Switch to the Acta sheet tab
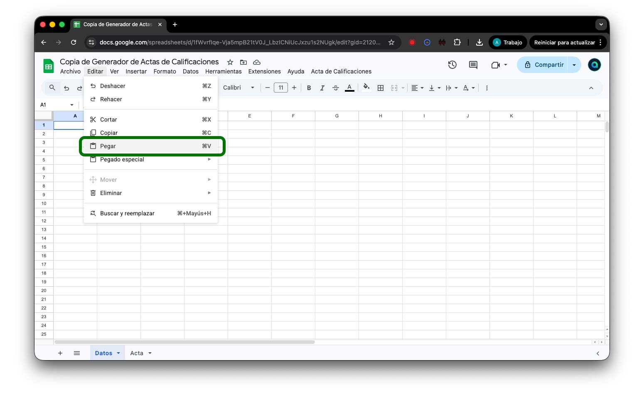The image size is (644, 395). pyautogui.click(x=136, y=353)
